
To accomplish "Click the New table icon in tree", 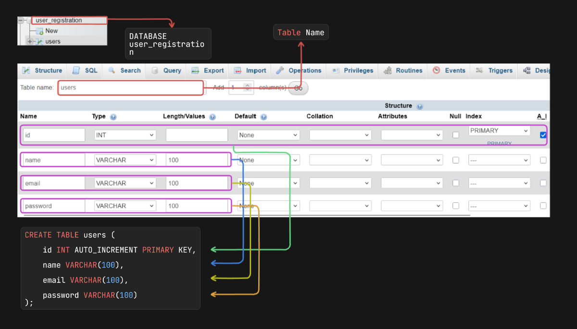I will 40,31.
